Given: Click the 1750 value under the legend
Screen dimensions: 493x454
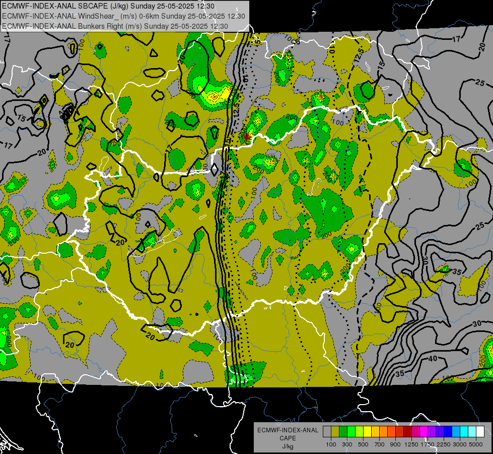Looking at the screenshot, I should click(x=428, y=444).
